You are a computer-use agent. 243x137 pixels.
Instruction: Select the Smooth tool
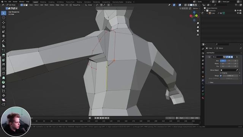(x=3, y=86)
